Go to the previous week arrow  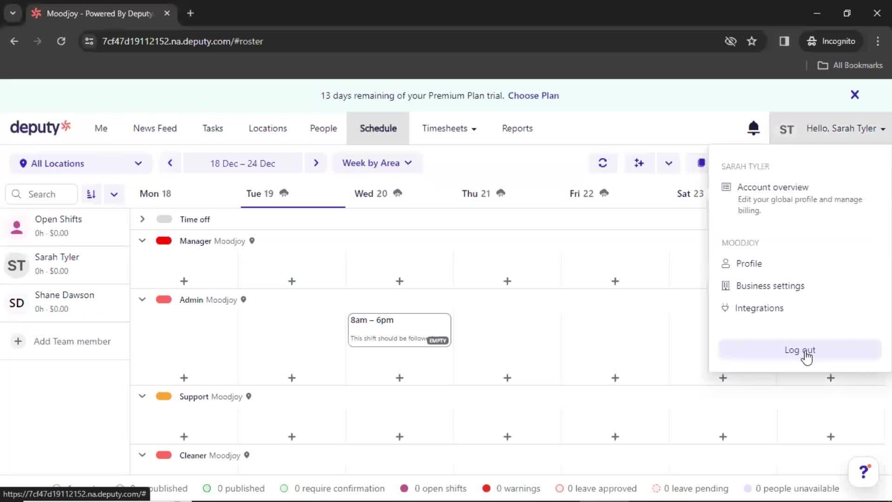point(170,163)
